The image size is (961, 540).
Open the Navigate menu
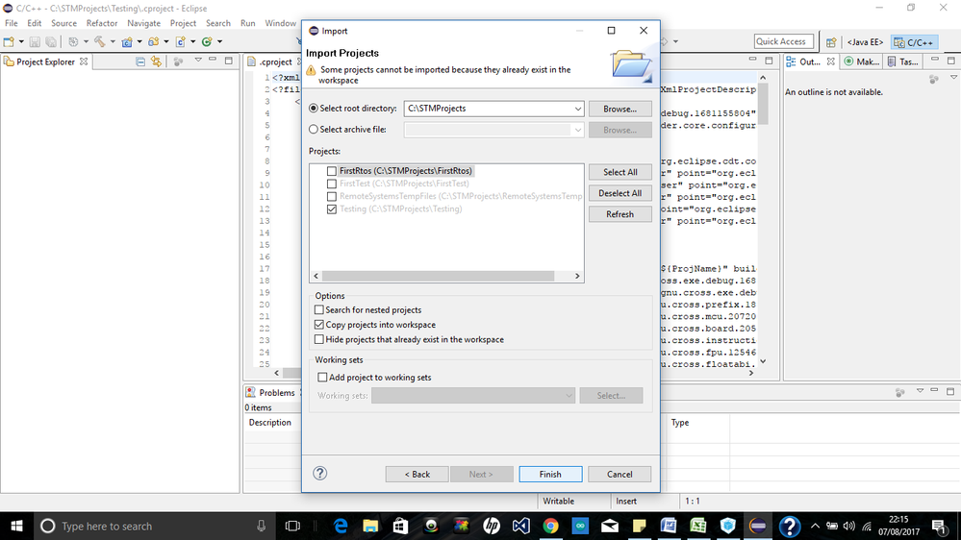[143, 23]
